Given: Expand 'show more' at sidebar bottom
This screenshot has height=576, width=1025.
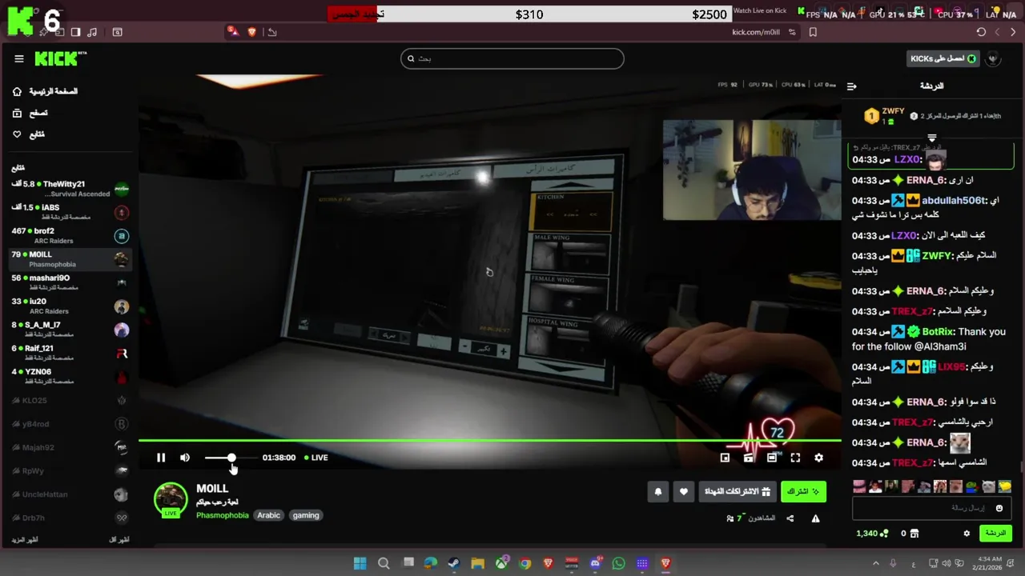Looking at the screenshot, I should point(25,540).
